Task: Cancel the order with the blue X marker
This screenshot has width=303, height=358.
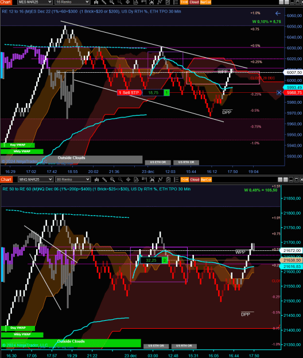Action: coord(279,92)
